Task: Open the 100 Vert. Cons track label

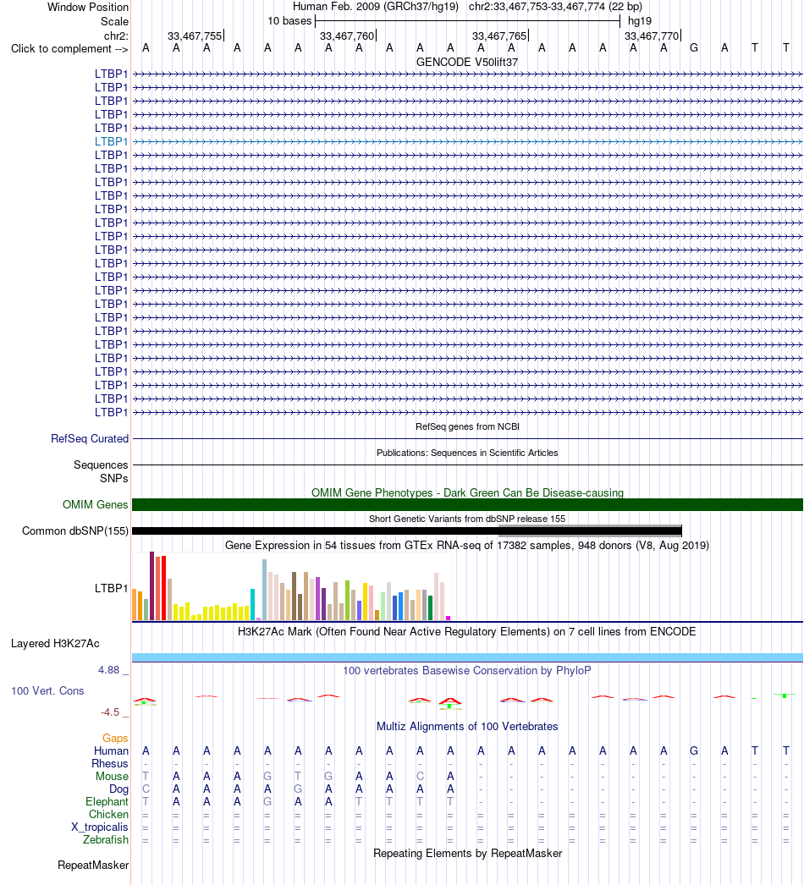Action: point(47,691)
